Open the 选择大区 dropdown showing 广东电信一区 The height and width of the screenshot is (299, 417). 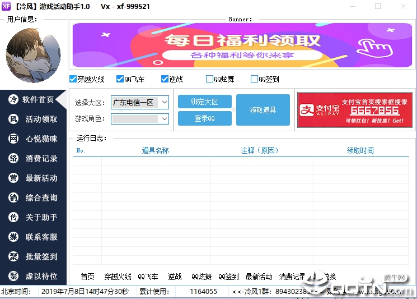point(140,102)
